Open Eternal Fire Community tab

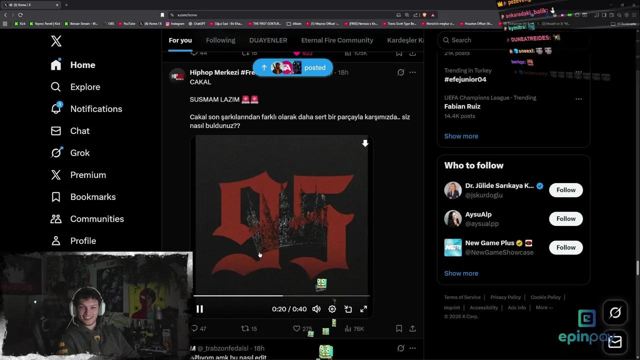pyautogui.click(x=337, y=40)
